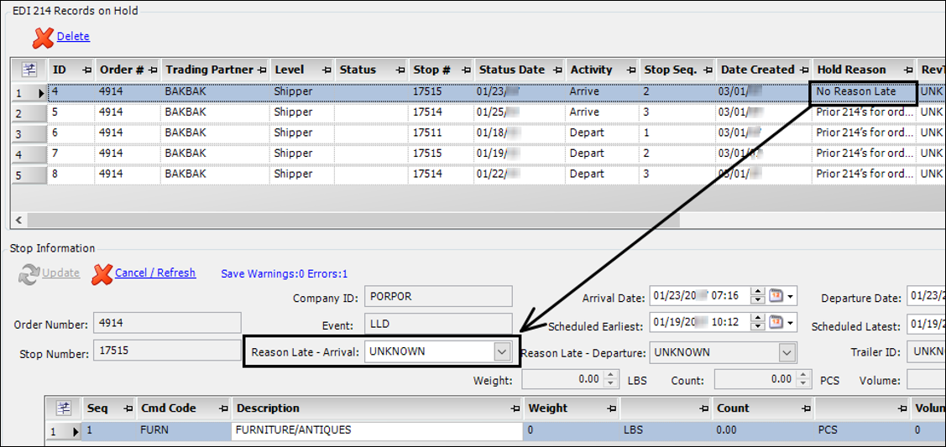
Task: Pin the Hold Reason column
Action: (907, 70)
